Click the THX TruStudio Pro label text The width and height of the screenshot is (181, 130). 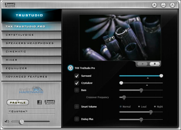coord(85,68)
